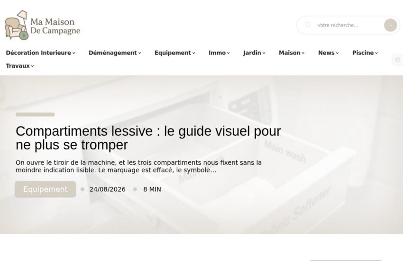
Task: Focus the 'Votre recherche...' search field
Action: pyautogui.click(x=348, y=25)
